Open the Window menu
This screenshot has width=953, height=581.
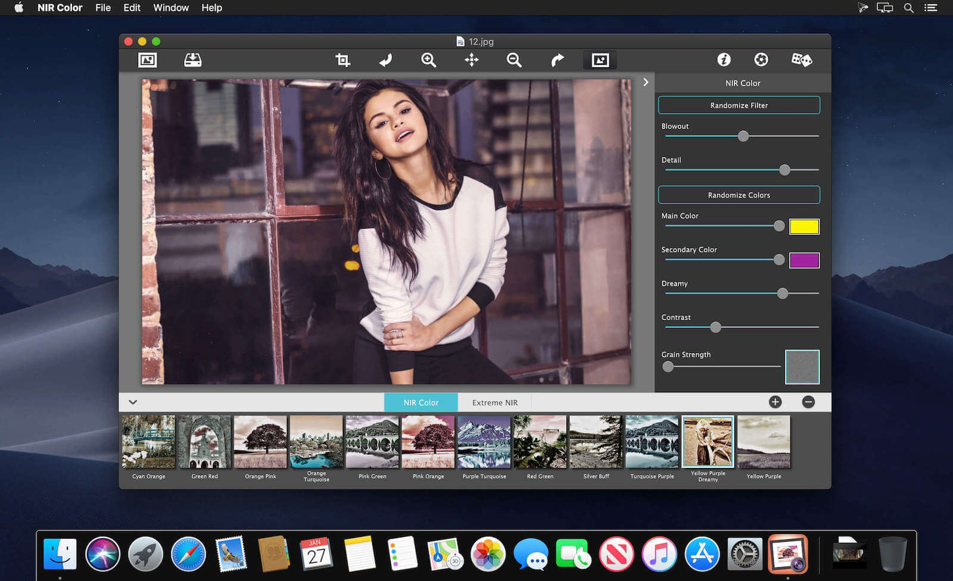coord(171,8)
